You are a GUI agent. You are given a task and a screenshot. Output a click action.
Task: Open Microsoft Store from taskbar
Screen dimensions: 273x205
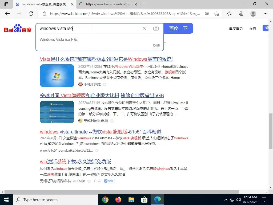click(144, 200)
